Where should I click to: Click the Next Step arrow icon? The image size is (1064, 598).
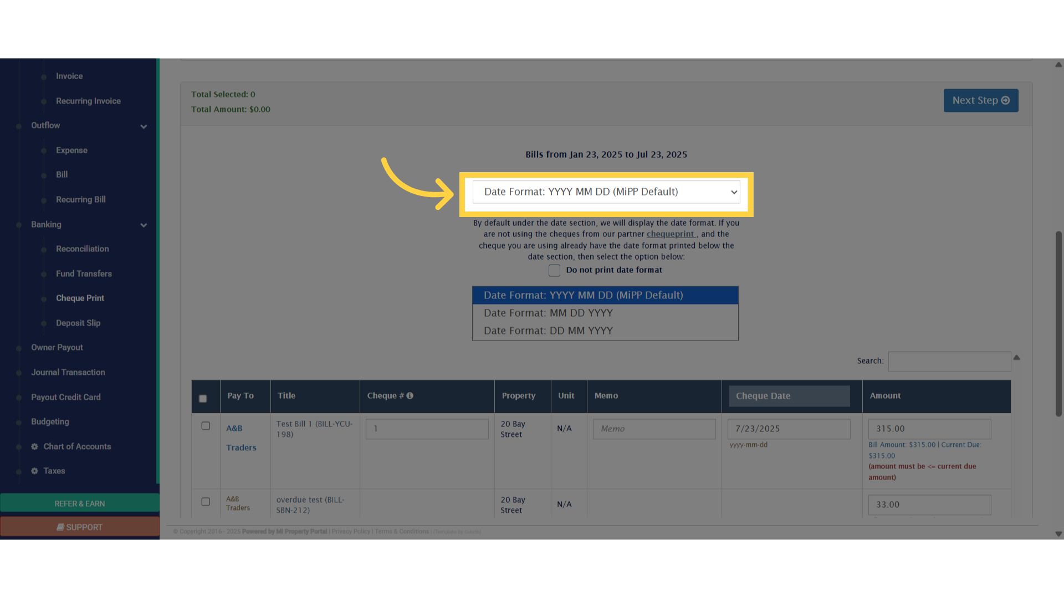[1005, 101]
